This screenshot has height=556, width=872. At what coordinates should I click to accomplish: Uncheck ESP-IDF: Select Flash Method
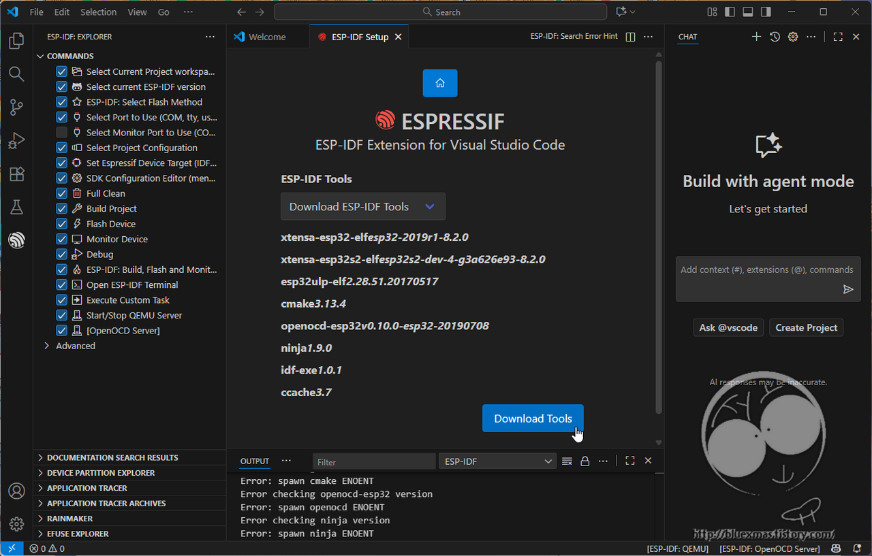click(62, 102)
